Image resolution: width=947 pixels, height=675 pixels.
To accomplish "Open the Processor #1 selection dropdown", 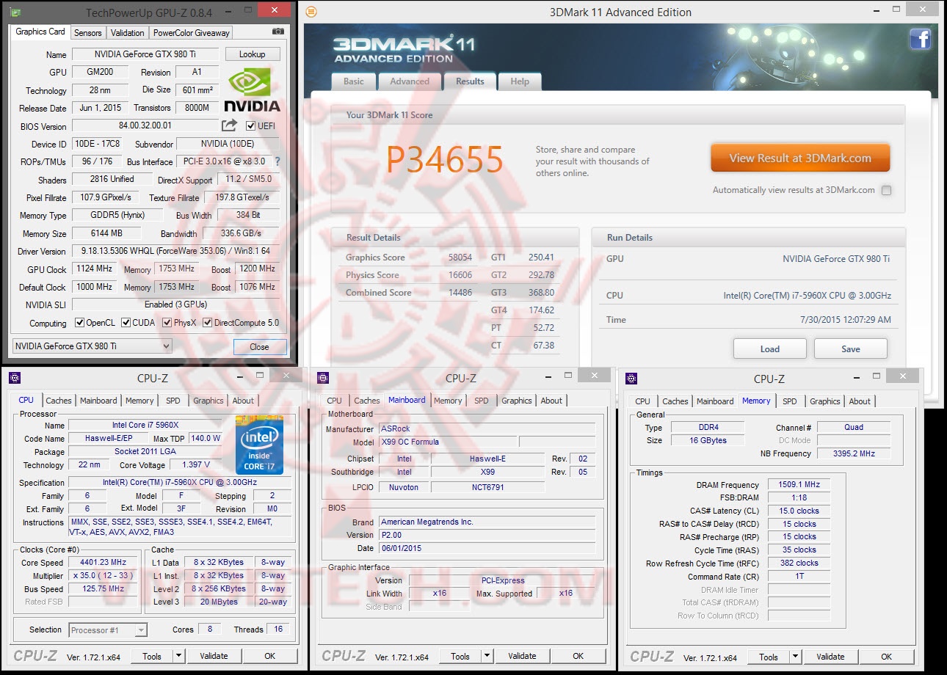I will pos(108,630).
